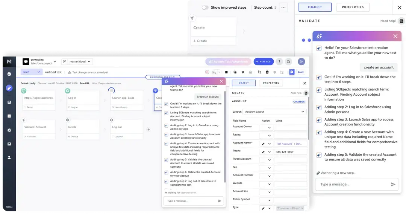Click the search magnifier icon
This screenshot has height=214, width=406.
[x=288, y=61]
